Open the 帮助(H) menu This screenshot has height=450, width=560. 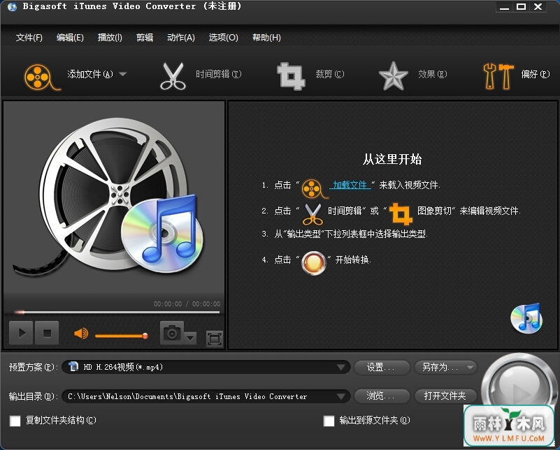266,38
